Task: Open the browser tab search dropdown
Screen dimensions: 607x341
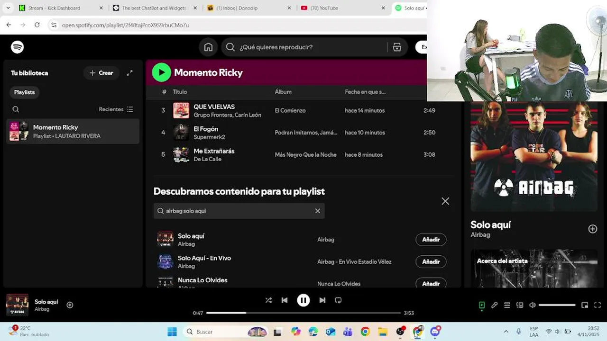Action: click(x=8, y=8)
